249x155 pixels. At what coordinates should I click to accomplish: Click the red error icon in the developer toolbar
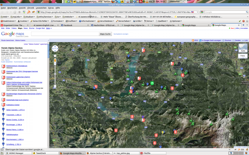click(243, 21)
